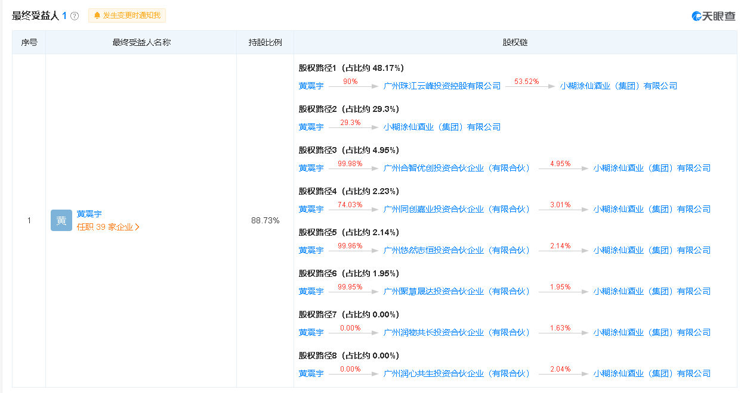Click the 90% percentage label
Viewport: 741px width, 393px height.
(x=350, y=81)
